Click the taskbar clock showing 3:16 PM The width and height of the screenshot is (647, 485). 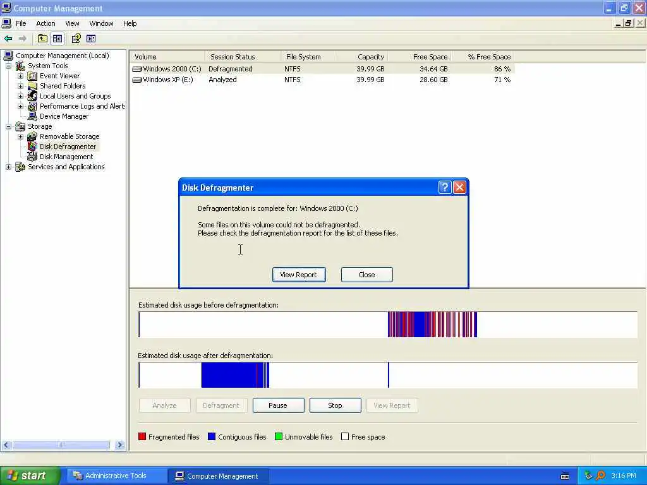tap(624, 476)
